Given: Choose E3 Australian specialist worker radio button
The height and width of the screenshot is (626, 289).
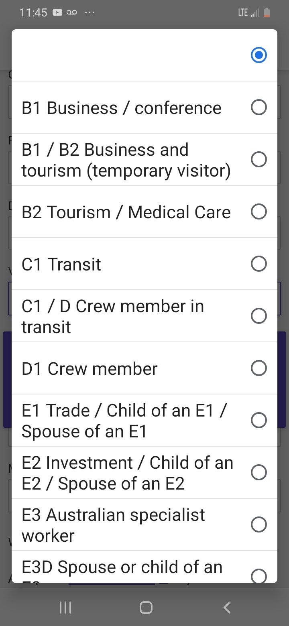Looking at the screenshot, I should [x=258, y=524].
